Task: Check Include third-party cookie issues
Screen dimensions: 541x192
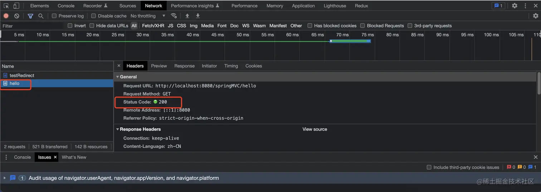Action: [x=429, y=167]
